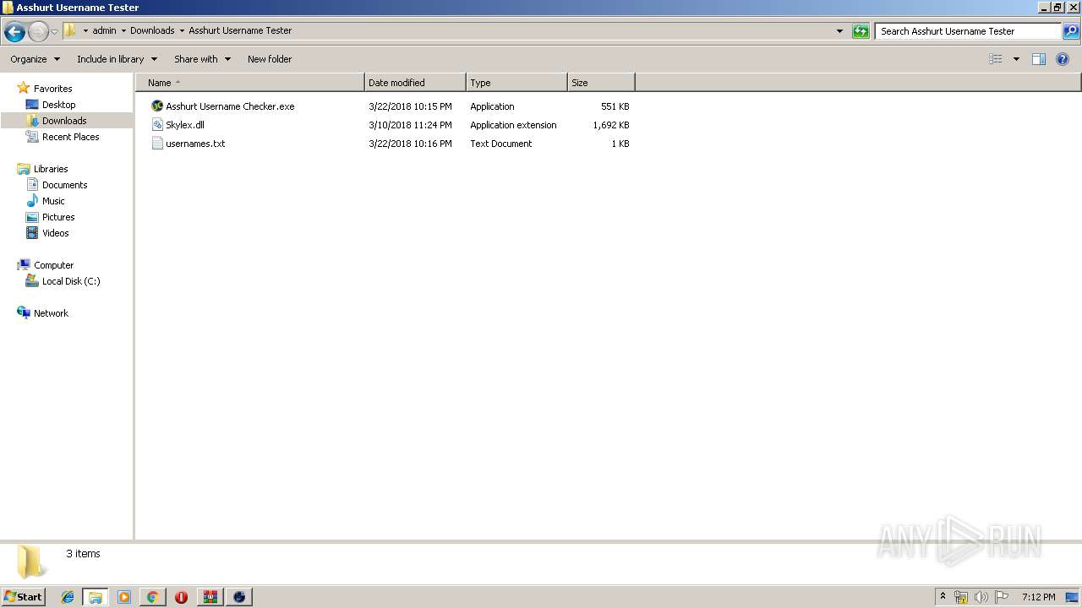Image resolution: width=1082 pixels, height=608 pixels.
Task: Open Favorites in navigation pane
Action: point(52,89)
